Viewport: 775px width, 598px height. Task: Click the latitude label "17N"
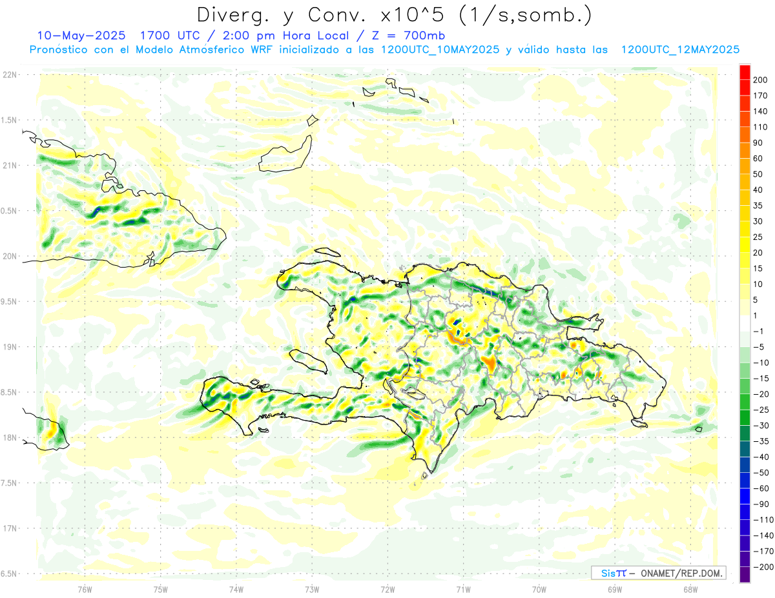tap(10, 528)
